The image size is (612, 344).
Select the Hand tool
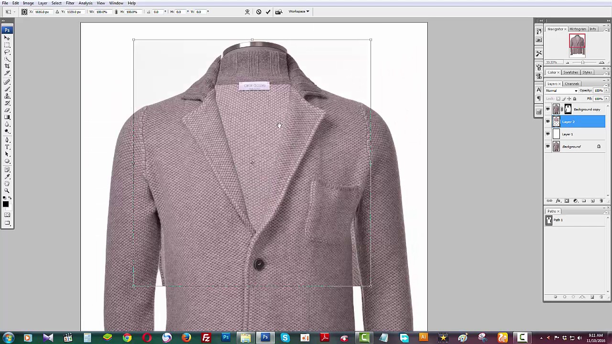point(7,183)
